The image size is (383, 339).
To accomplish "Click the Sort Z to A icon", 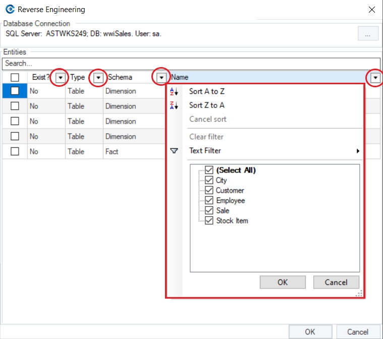I will [x=174, y=105].
